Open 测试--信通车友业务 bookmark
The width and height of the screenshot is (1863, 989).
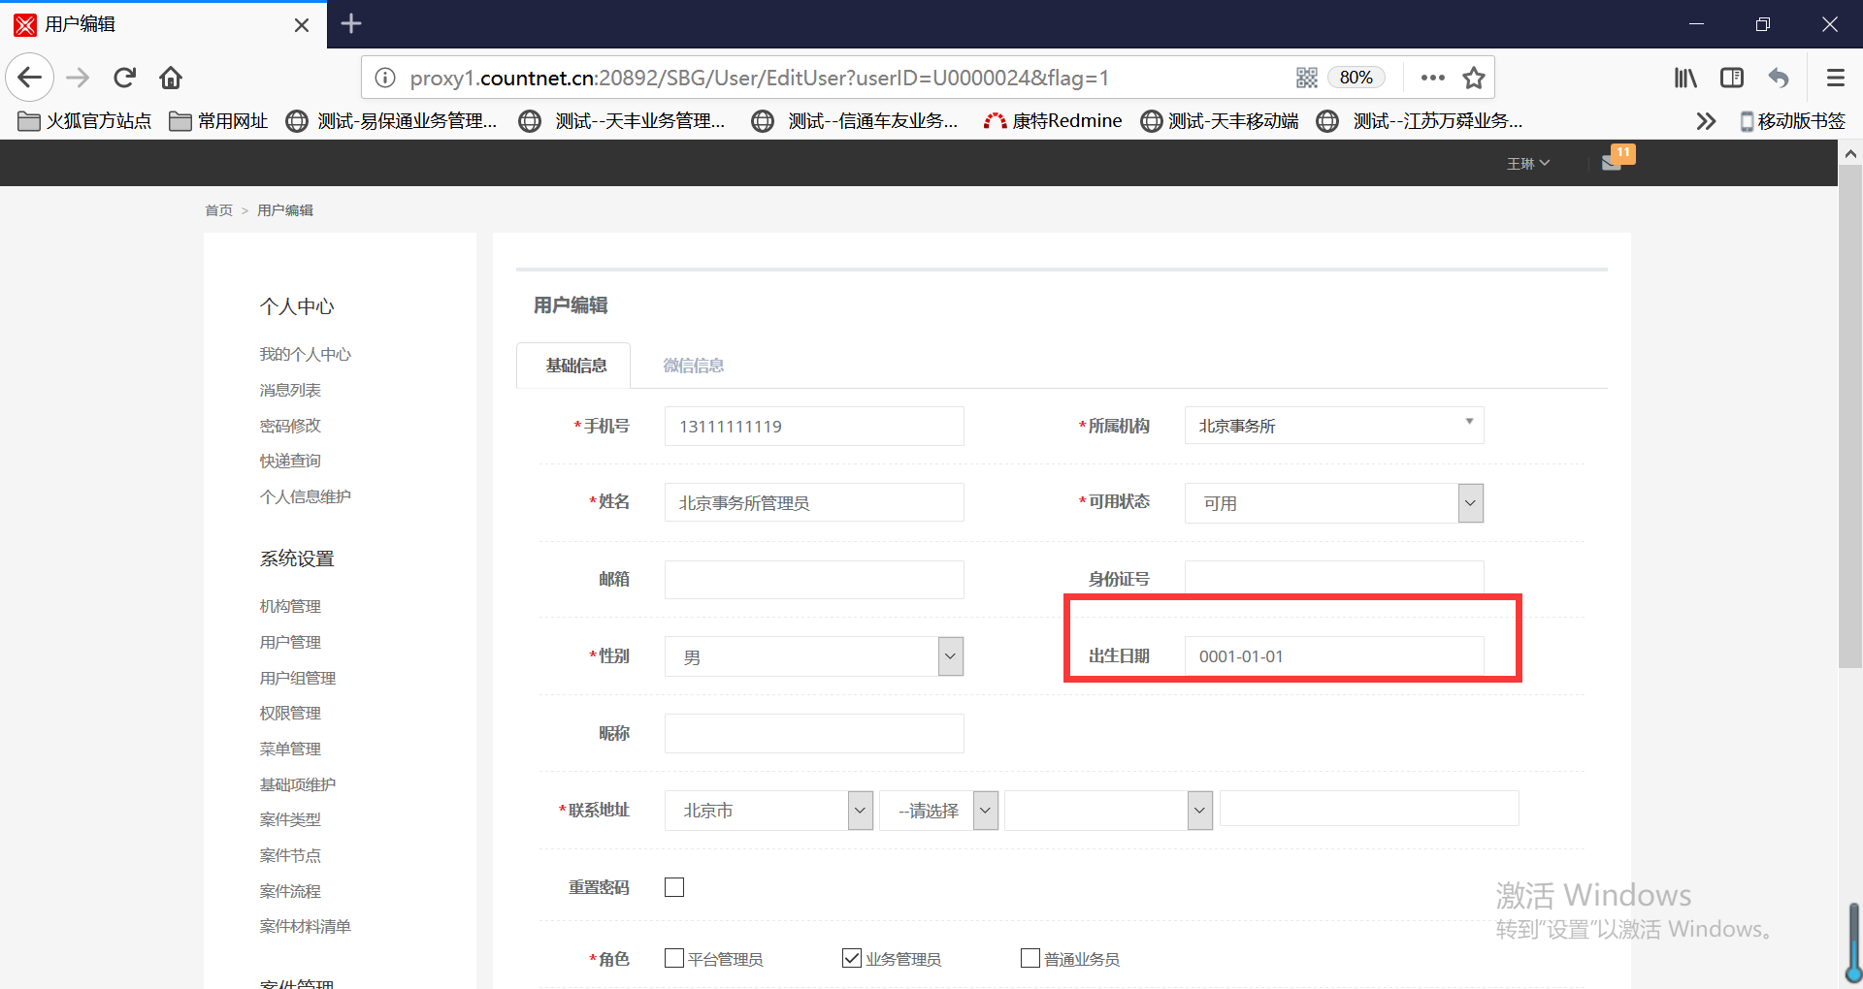856,121
